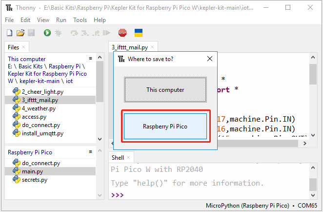Click the New file toolbar icon
The height and width of the screenshot is (212, 323).
pos(9,33)
